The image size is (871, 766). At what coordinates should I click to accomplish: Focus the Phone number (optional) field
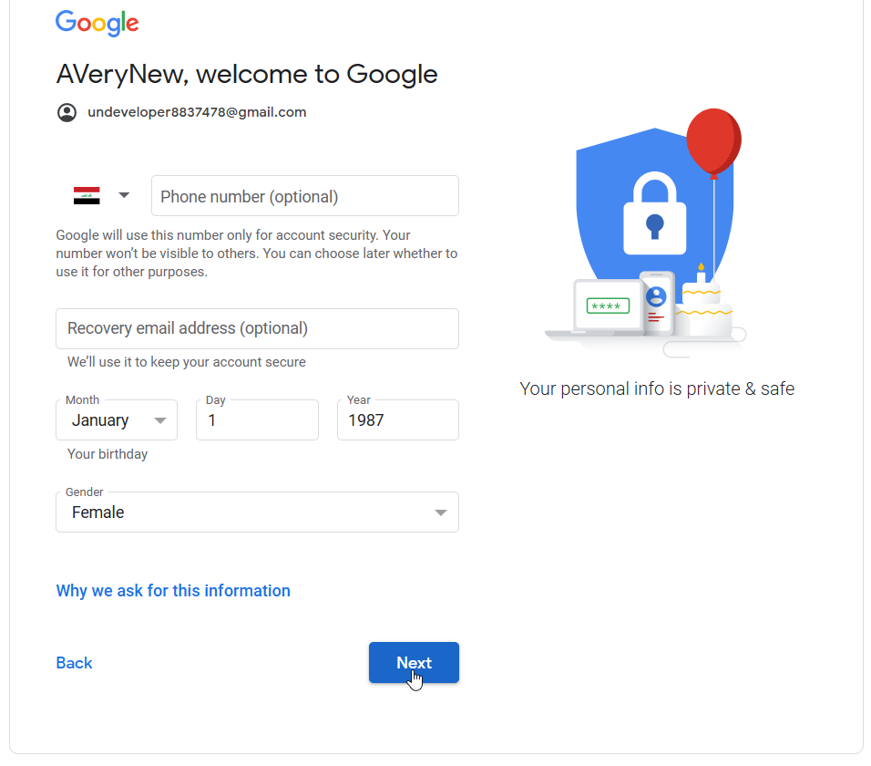[304, 196]
